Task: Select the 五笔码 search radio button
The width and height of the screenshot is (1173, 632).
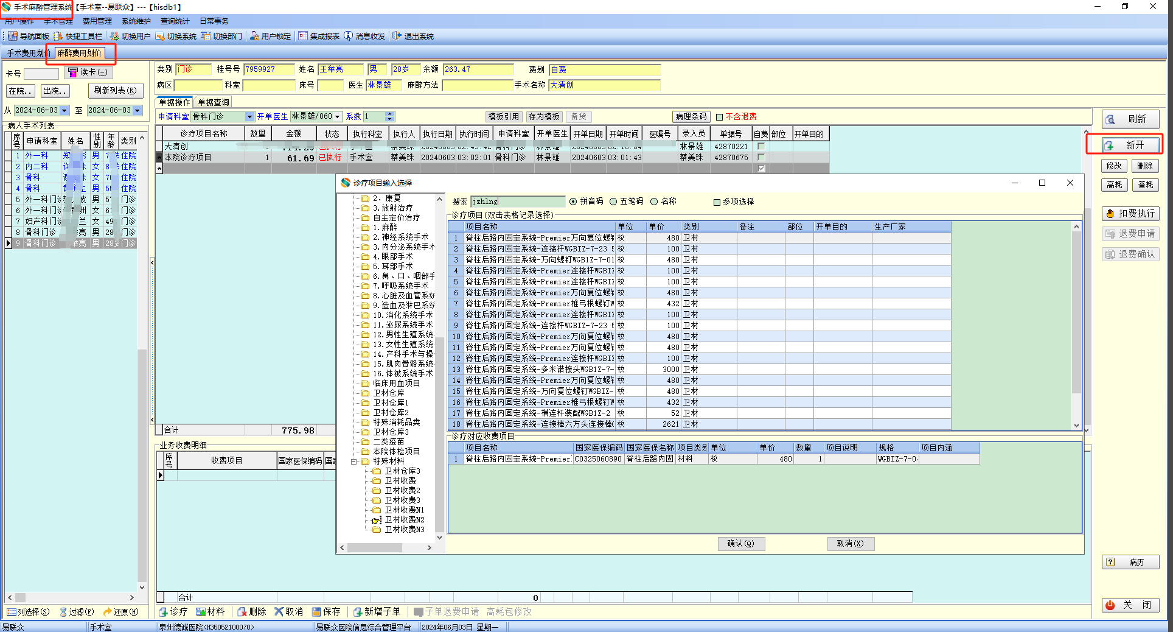Action: 613,202
